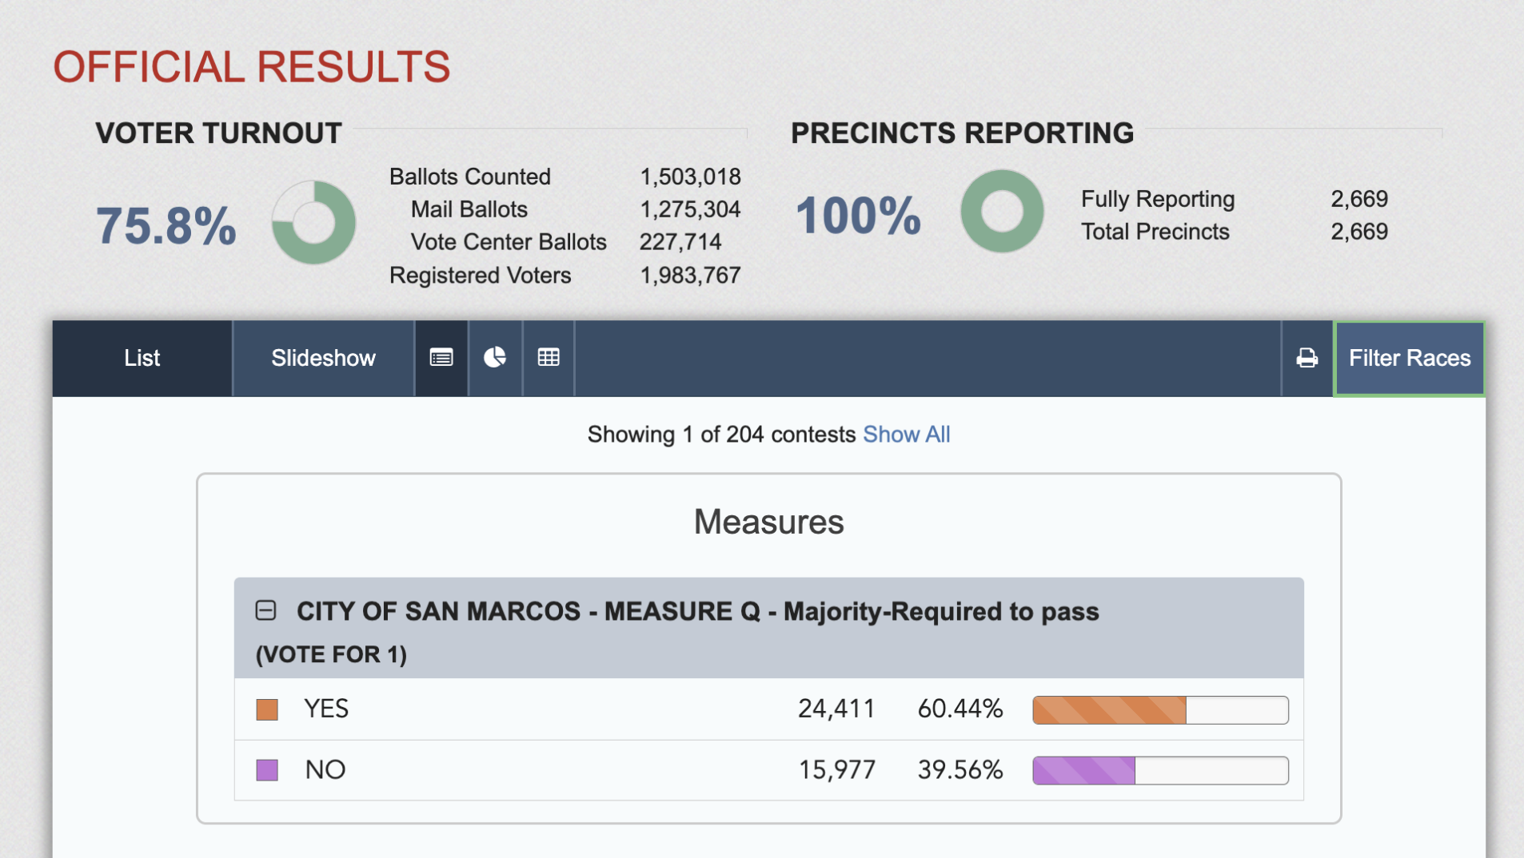Switch to the Slideshow tab
Screen dimensions: 1524x858
[x=323, y=358]
